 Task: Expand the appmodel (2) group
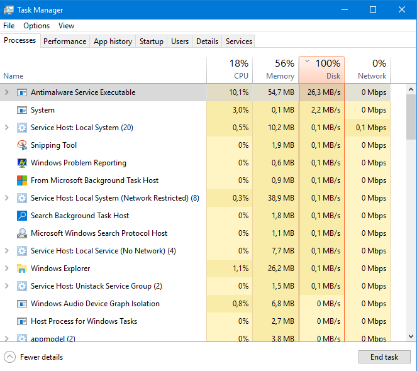[7, 338]
